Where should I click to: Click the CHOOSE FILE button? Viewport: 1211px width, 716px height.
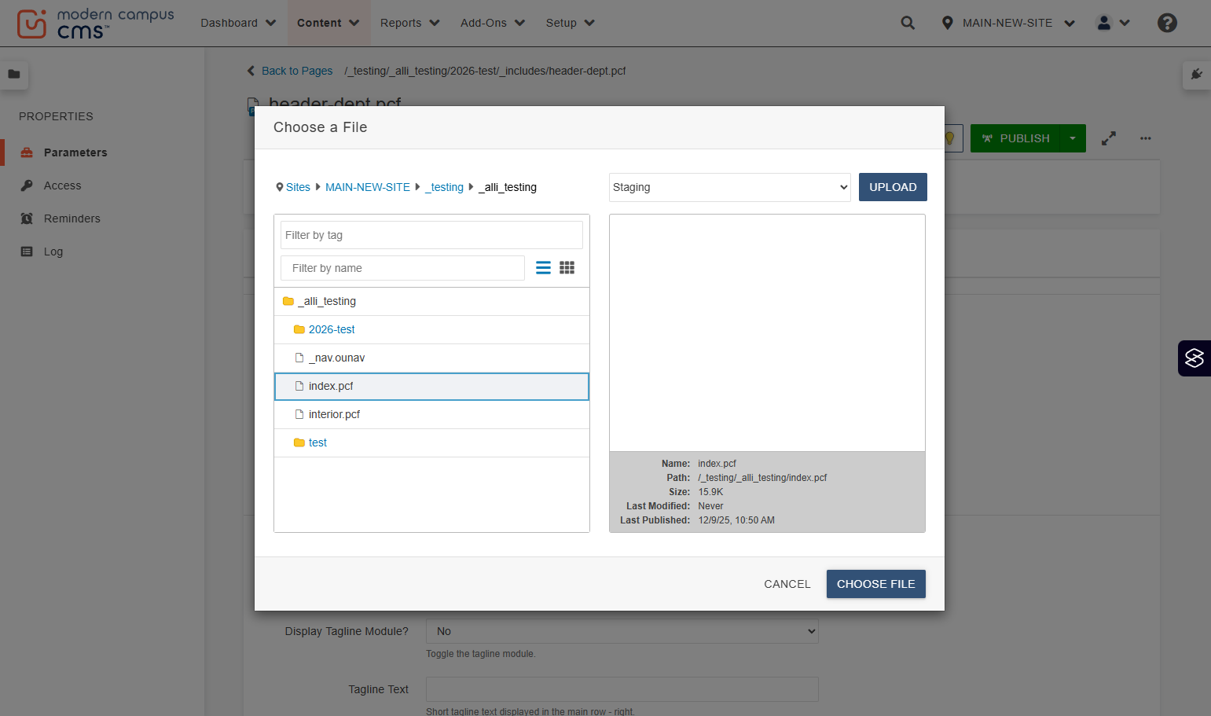876,584
